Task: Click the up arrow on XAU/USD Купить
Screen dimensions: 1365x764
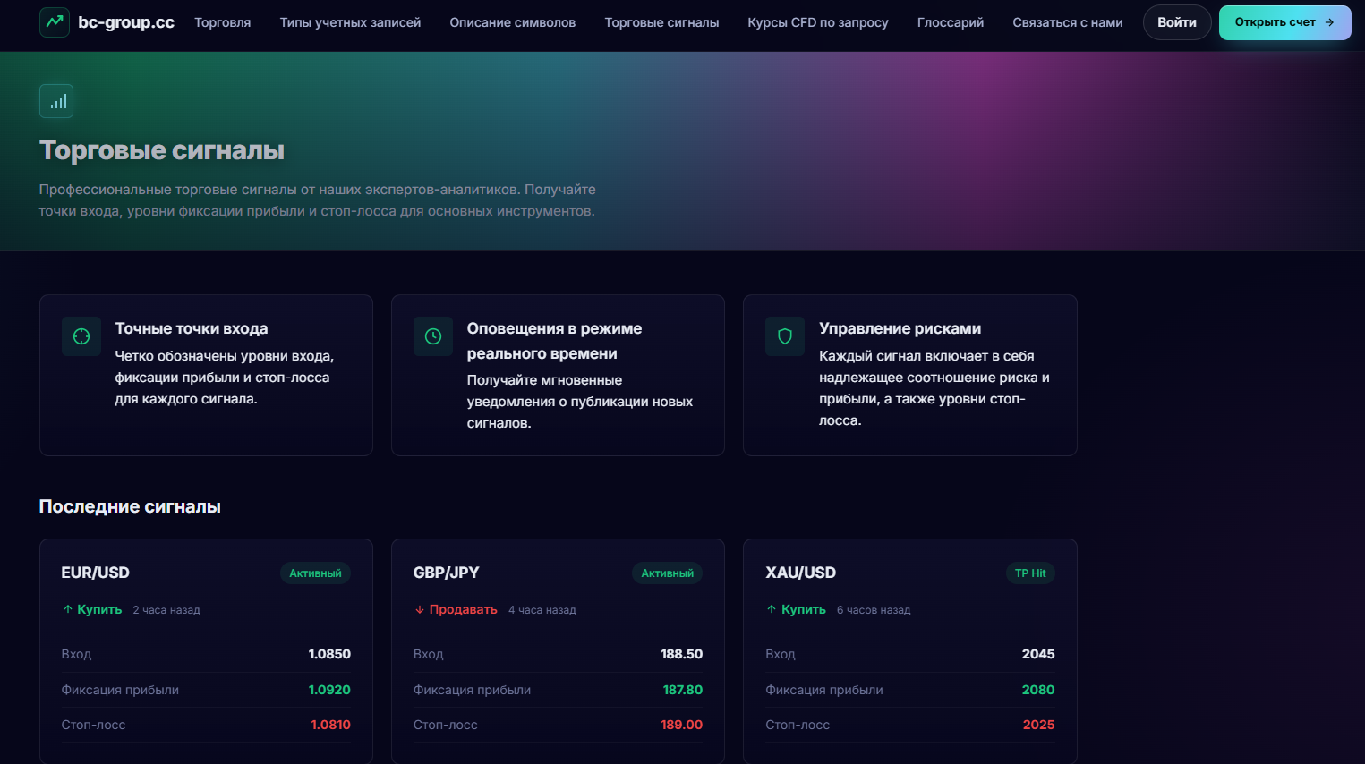Action: pyautogui.click(x=772, y=609)
